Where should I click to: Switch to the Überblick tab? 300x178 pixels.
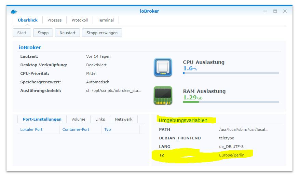coord(28,20)
